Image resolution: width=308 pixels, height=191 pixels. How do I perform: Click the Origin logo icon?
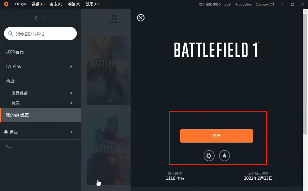[x=6, y=4]
